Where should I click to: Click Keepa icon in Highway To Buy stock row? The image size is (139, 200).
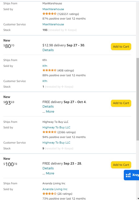(x=62, y=148)
